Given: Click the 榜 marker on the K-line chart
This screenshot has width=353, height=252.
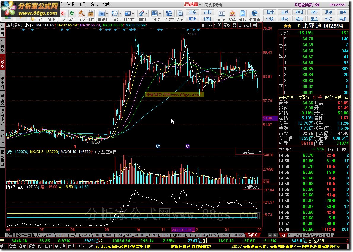Looking at the screenshot, I should 187,147.
